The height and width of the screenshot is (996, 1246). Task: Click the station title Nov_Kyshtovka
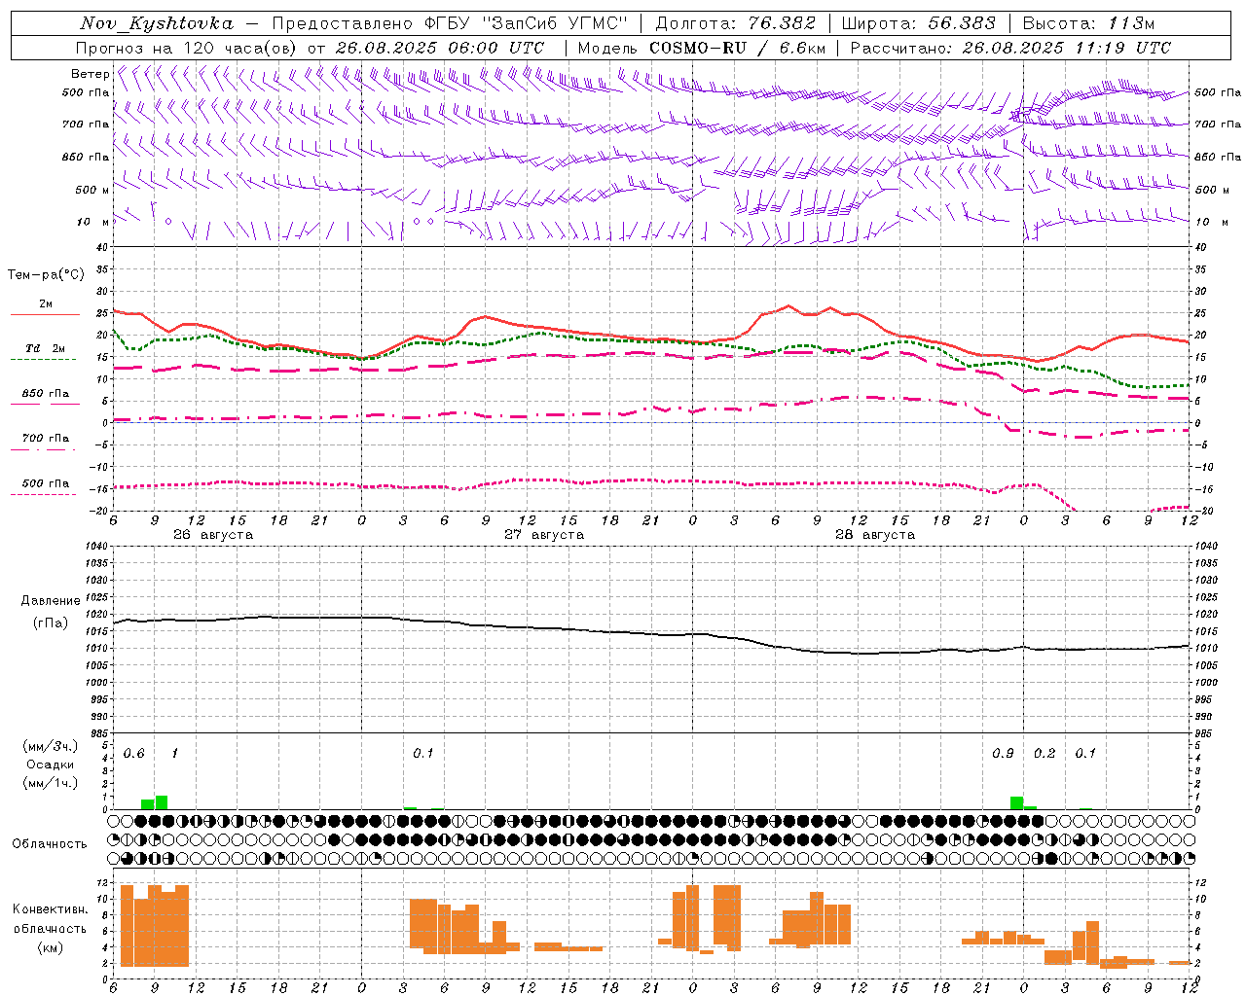(x=156, y=23)
